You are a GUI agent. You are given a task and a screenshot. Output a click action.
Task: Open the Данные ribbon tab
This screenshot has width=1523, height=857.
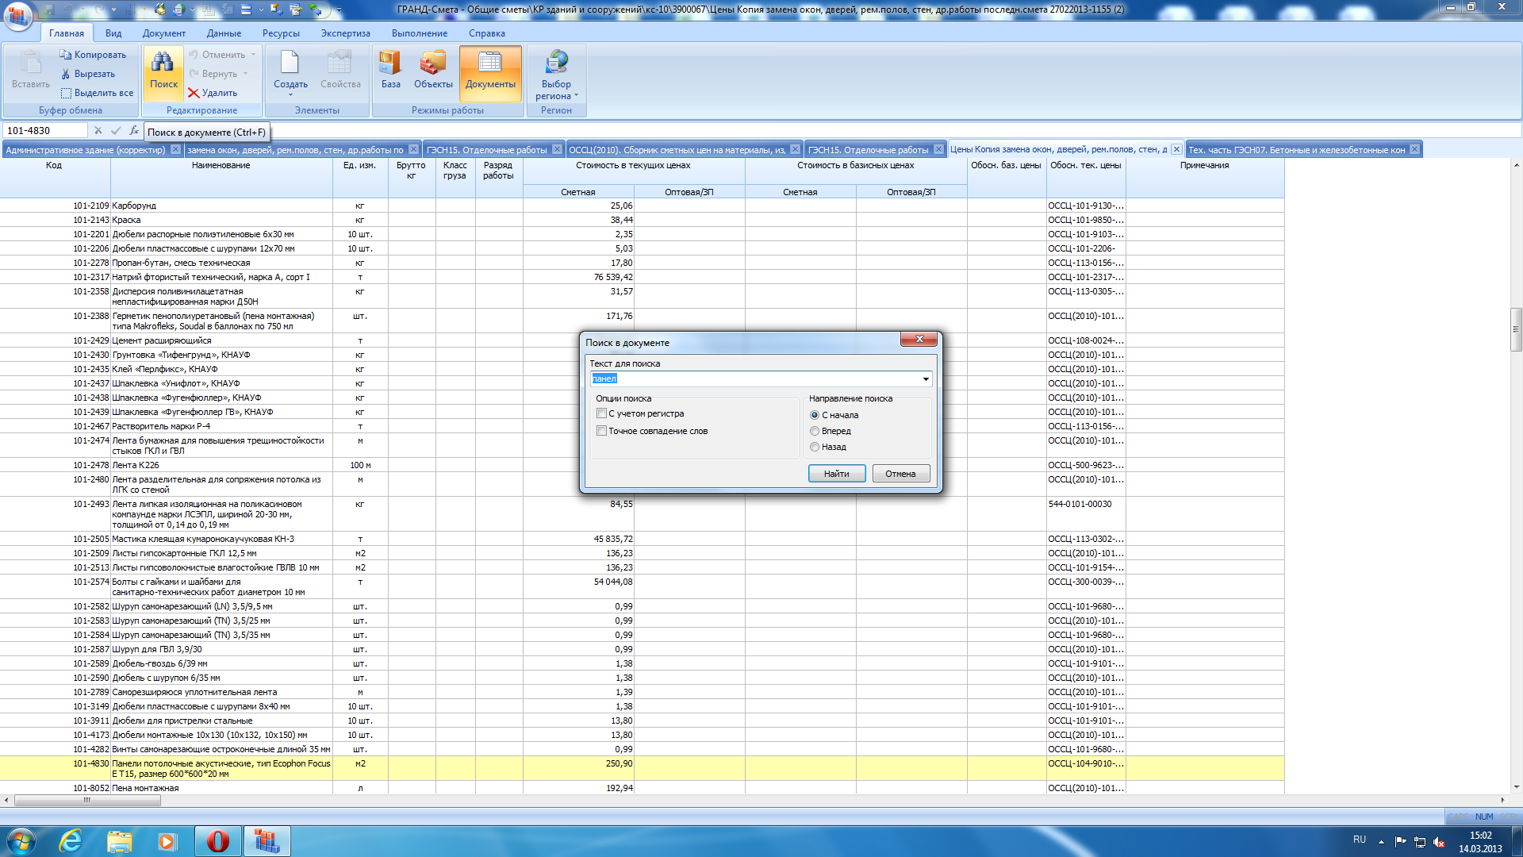pos(224,33)
